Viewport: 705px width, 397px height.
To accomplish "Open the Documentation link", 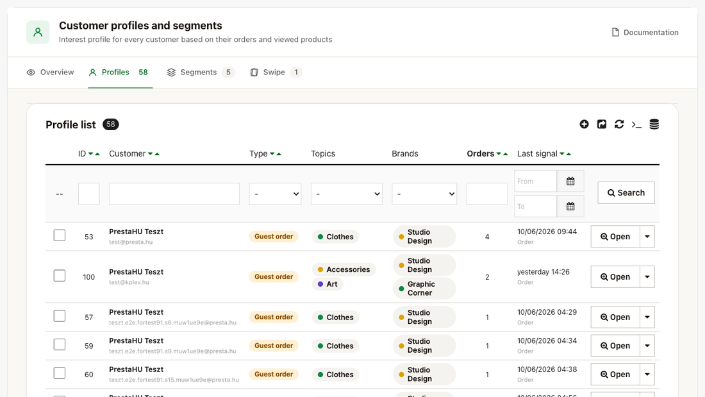I will tap(645, 33).
